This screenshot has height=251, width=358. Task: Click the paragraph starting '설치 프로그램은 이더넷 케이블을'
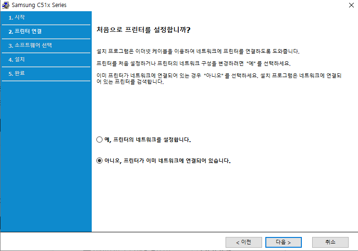pos(198,51)
